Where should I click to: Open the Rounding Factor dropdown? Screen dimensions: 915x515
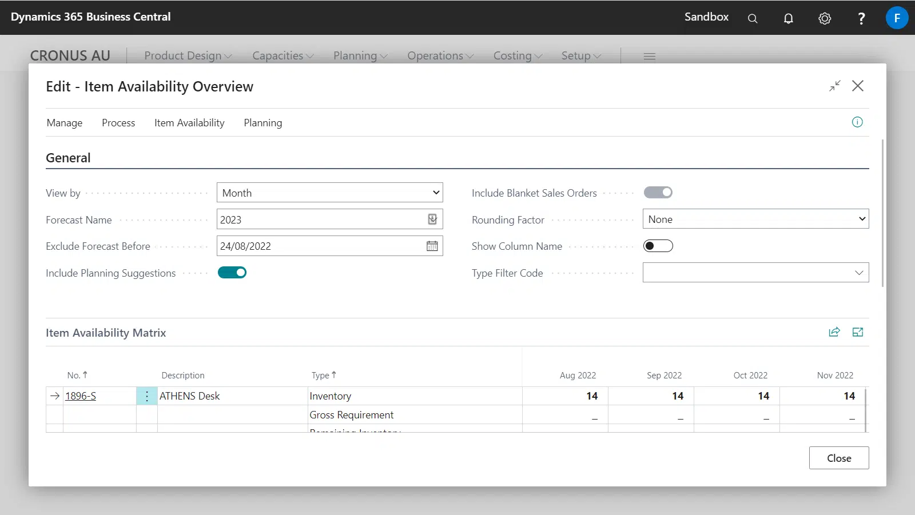pyautogui.click(x=755, y=219)
